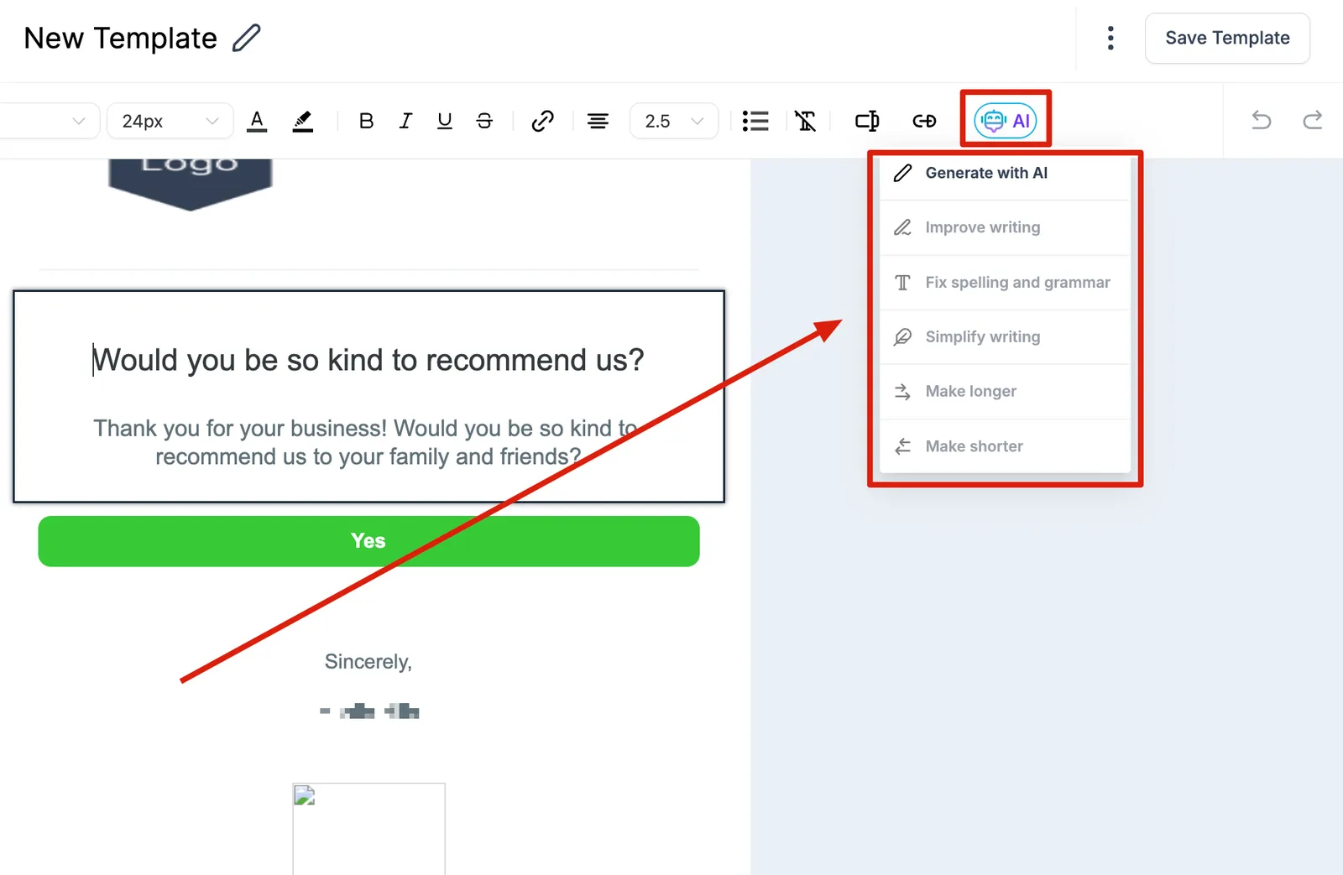This screenshot has width=1343, height=875.
Task: Click the blurred signature name text
Action: click(368, 711)
